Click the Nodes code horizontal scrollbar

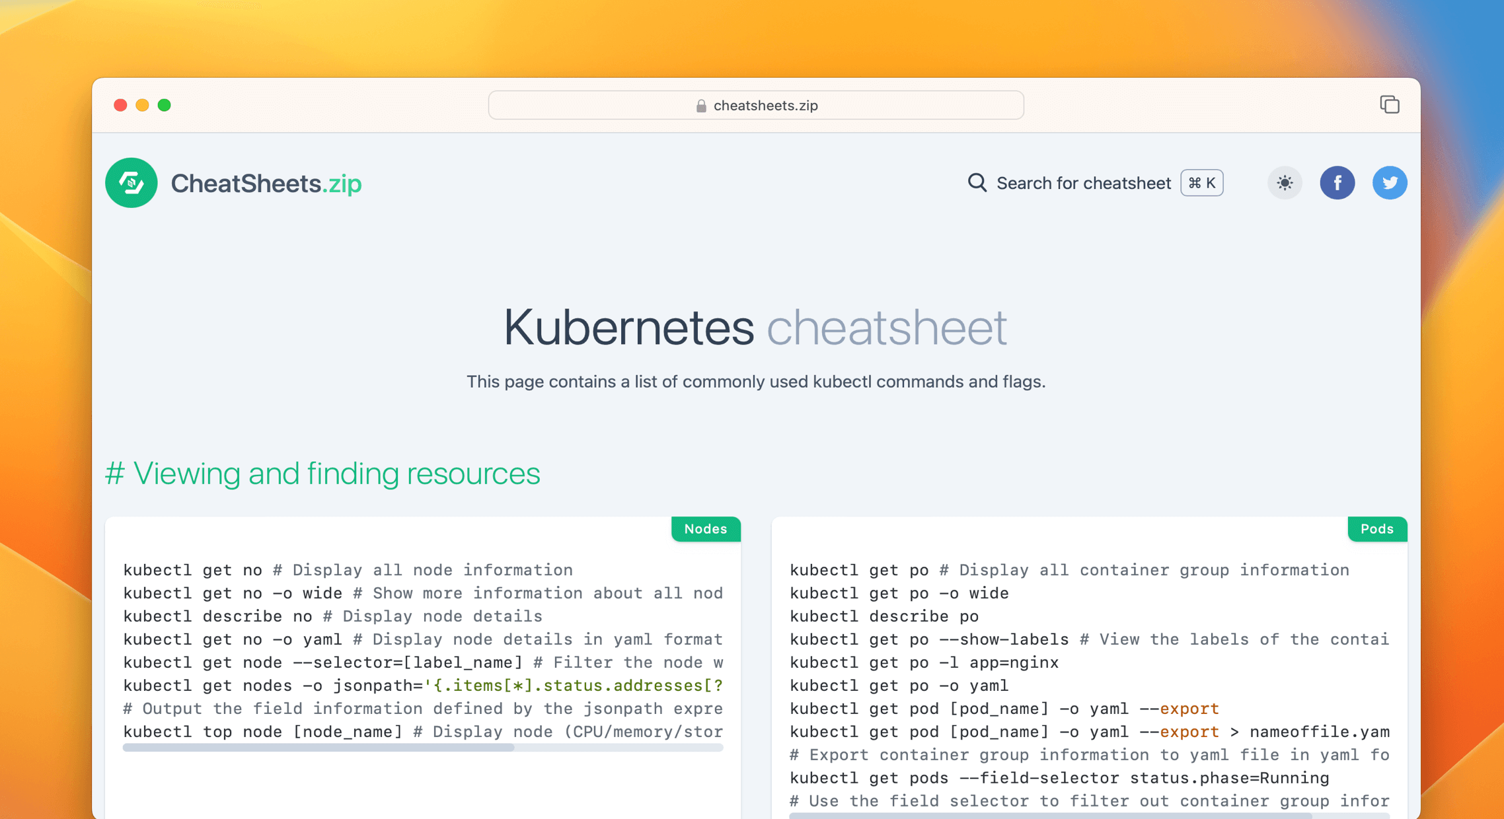(x=423, y=748)
